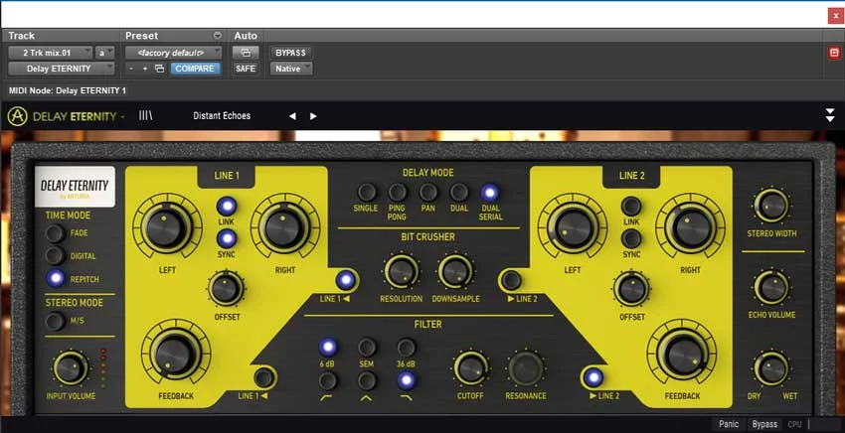
Task: Select DUAL delay mode
Action: (x=459, y=193)
